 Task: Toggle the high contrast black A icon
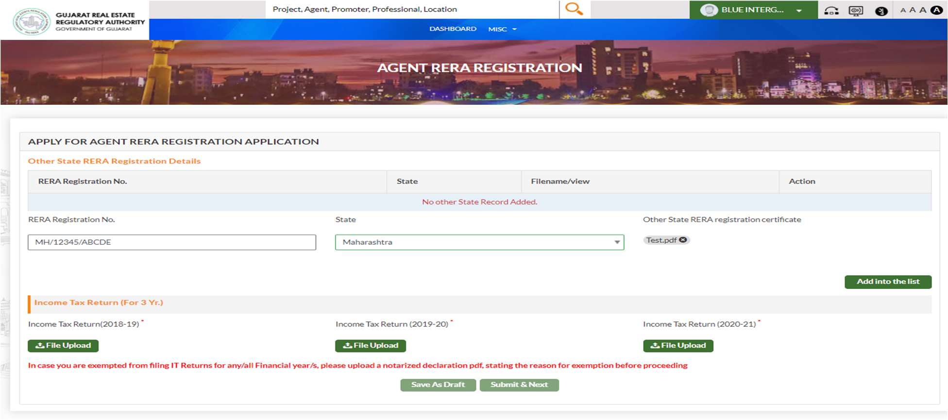coord(937,10)
